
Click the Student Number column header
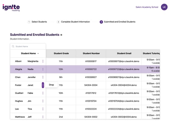point(91,53)
